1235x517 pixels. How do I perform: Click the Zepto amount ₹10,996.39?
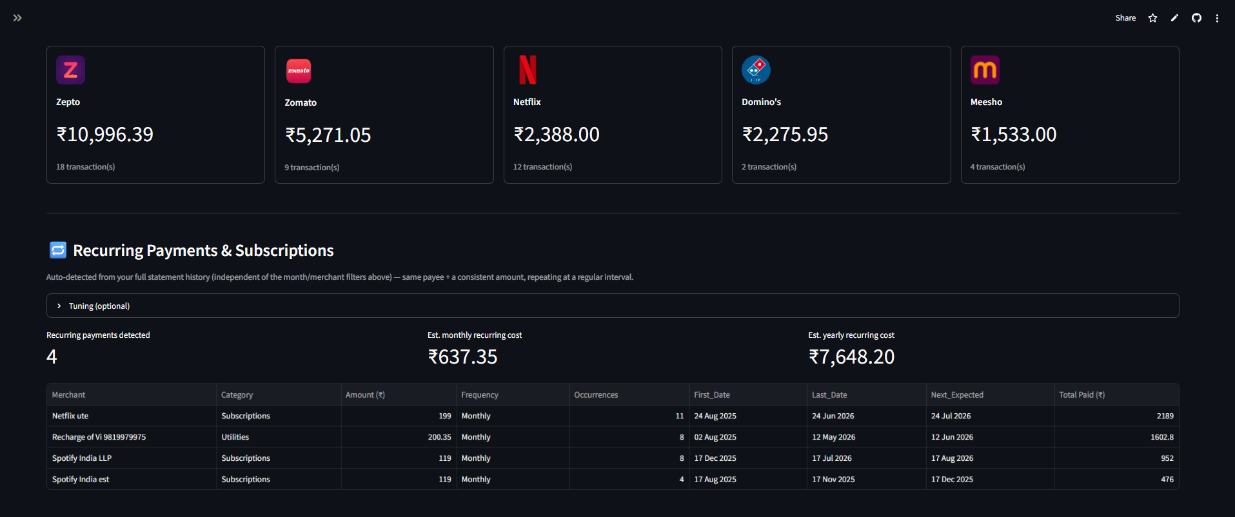coord(105,134)
